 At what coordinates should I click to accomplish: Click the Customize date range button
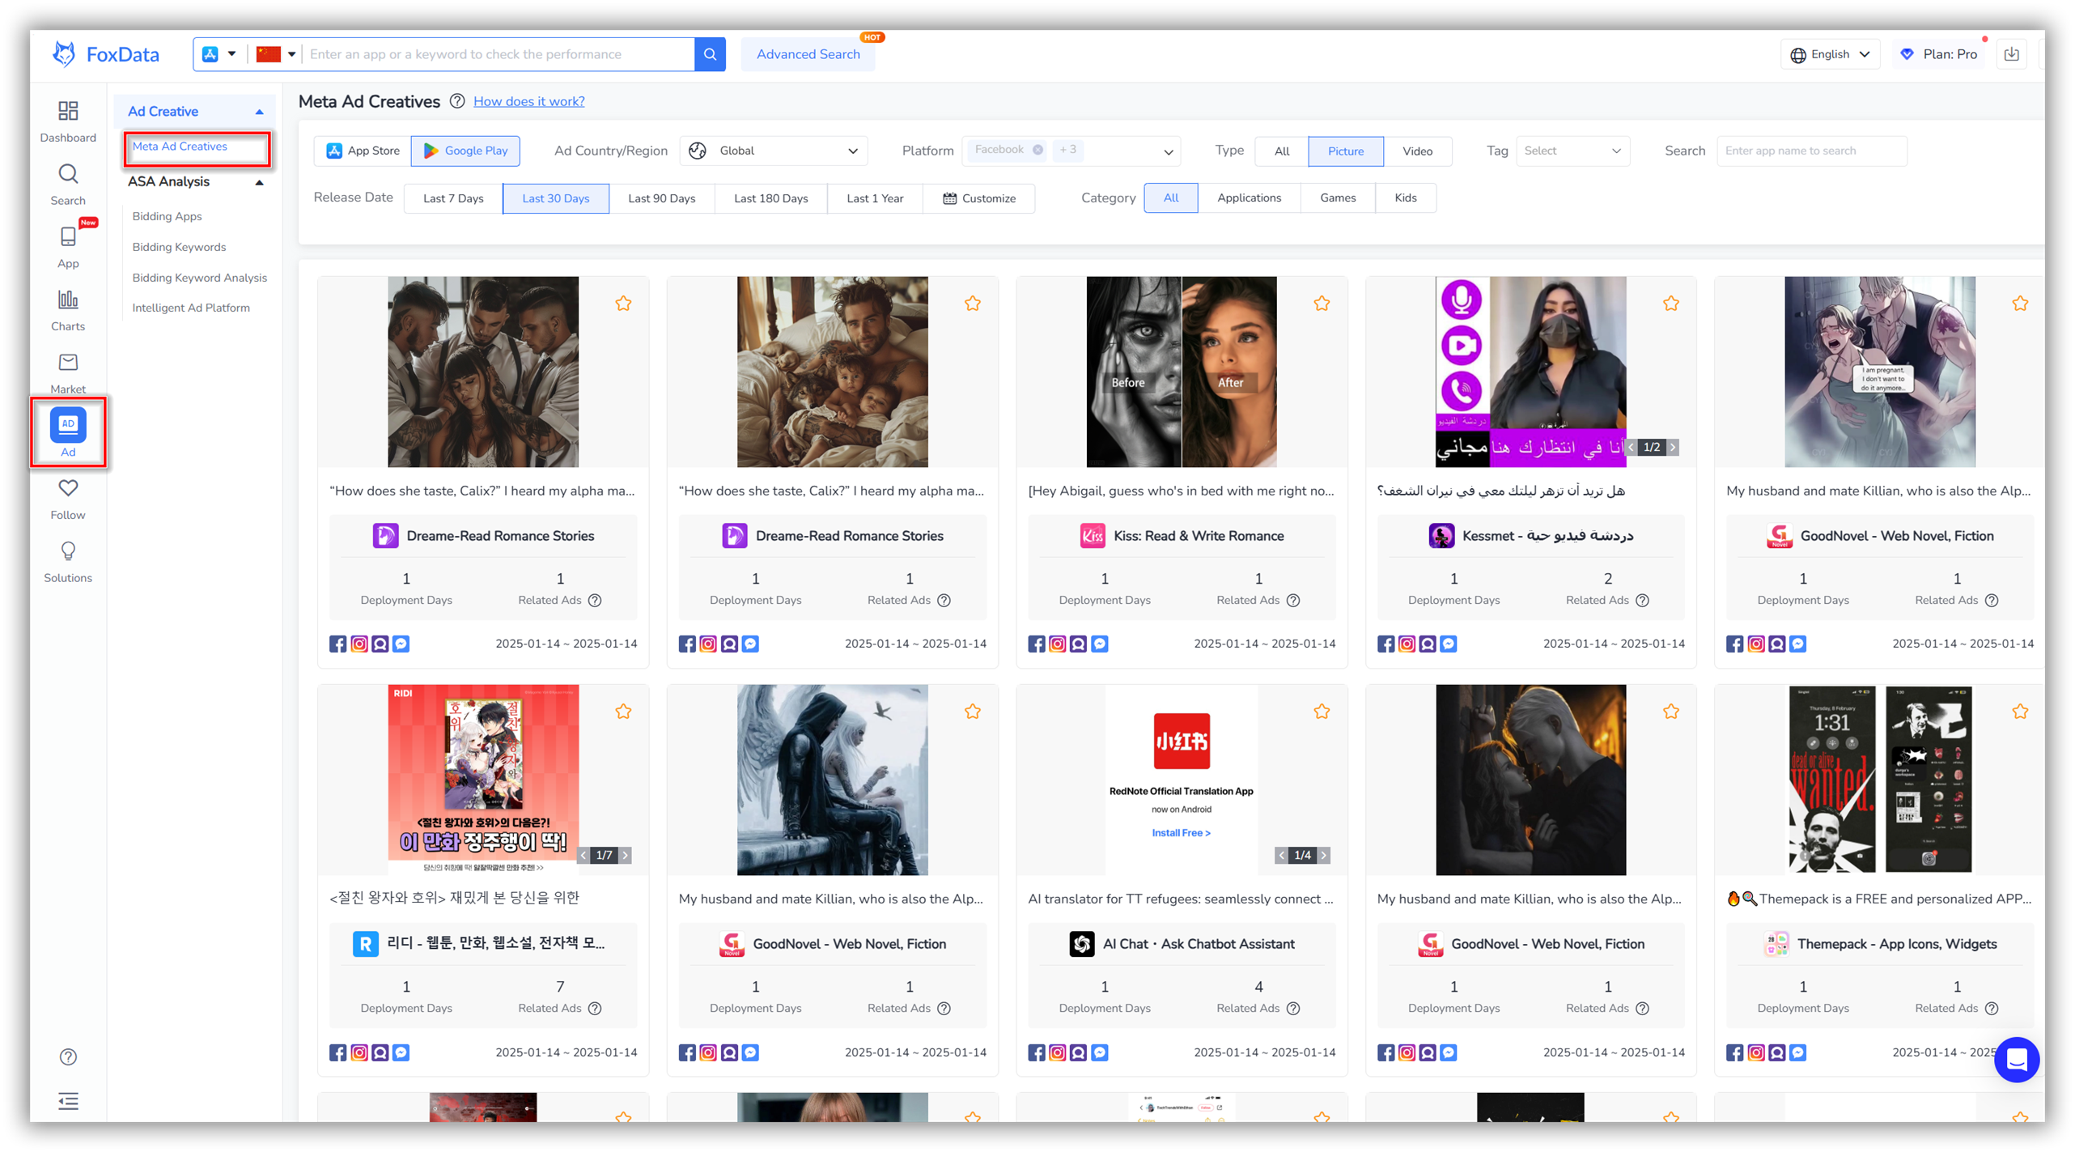pos(979,198)
